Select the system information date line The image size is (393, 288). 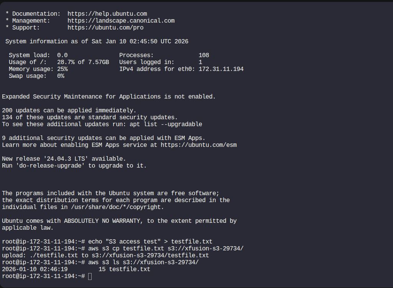97,41
